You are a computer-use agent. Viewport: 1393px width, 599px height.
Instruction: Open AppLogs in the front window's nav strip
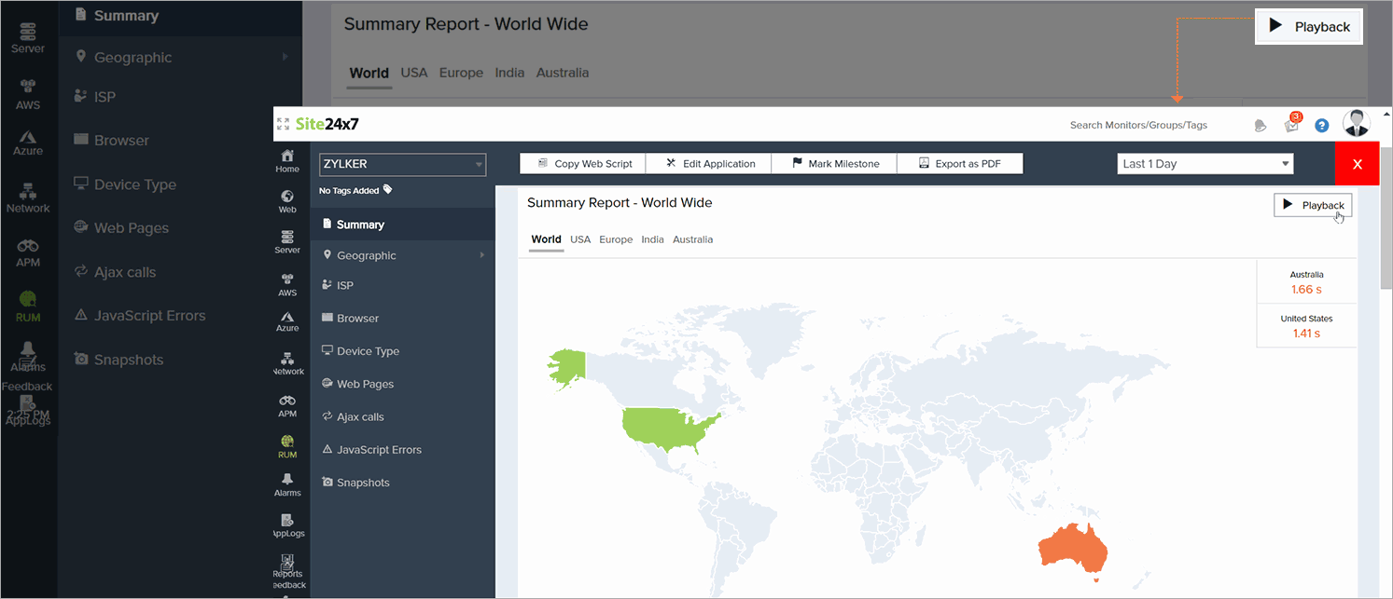(287, 525)
